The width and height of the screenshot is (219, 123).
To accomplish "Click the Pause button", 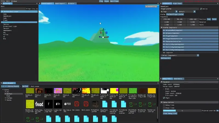I will point(106,1).
